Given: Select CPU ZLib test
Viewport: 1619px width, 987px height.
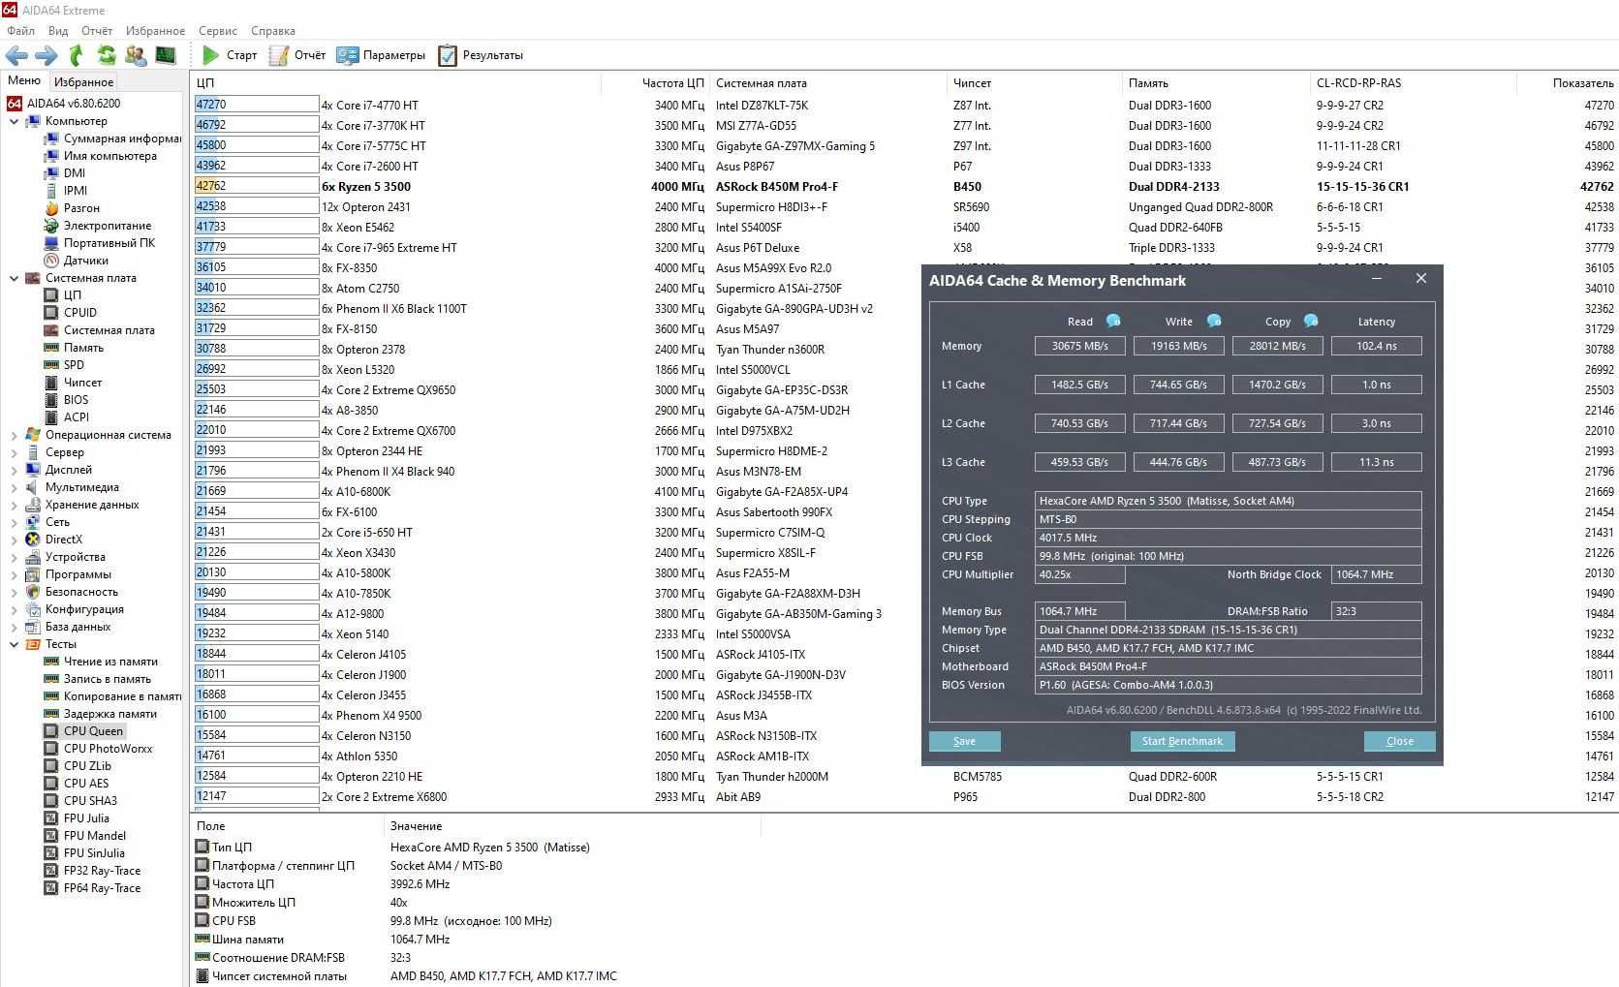Looking at the screenshot, I should (78, 766).
